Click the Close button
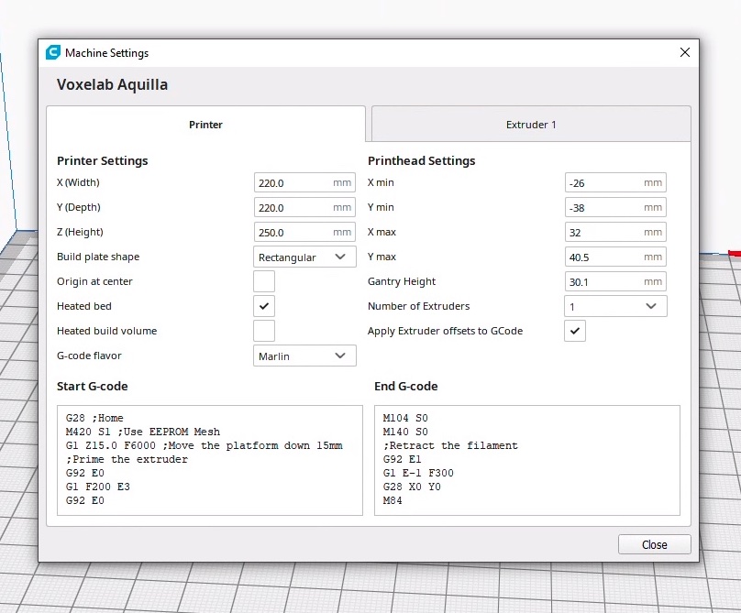The height and width of the screenshot is (613, 741). click(x=655, y=544)
